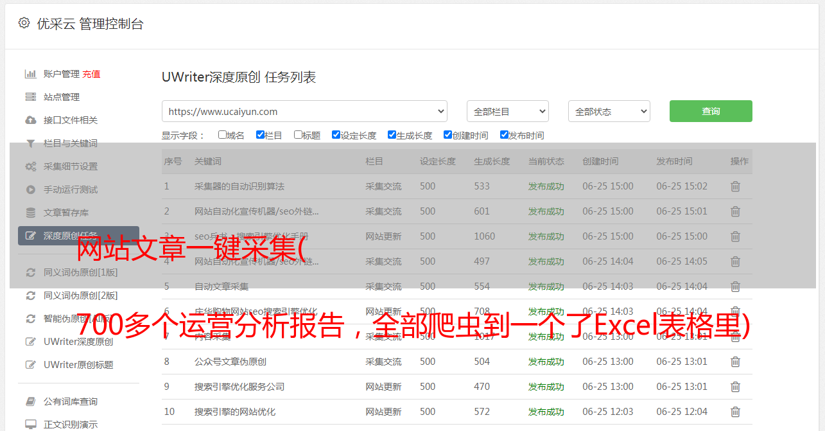Viewport: 825px width, 431px height.
Task: Click the 接口文件相关 cloud upload icon
Action: click(30, 120)
